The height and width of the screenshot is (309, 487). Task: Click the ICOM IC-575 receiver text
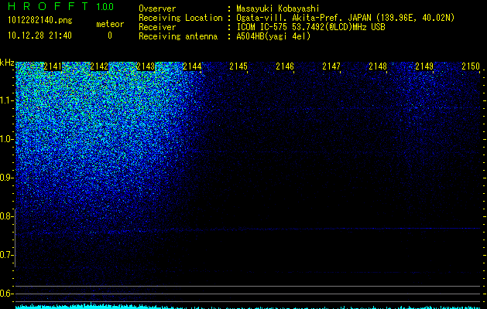coord(310,27)
